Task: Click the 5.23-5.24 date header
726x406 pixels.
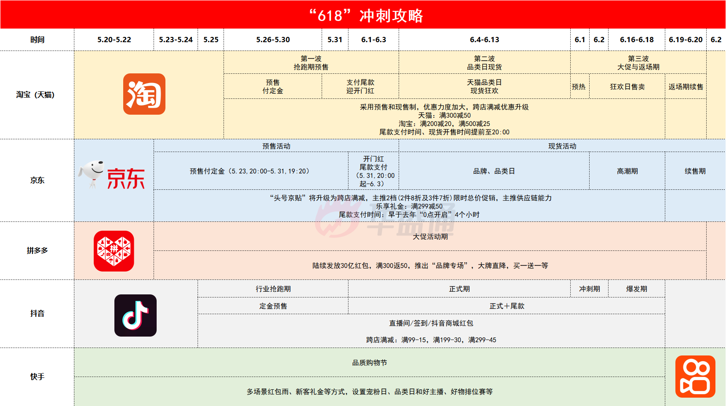Action: point(176,40)
